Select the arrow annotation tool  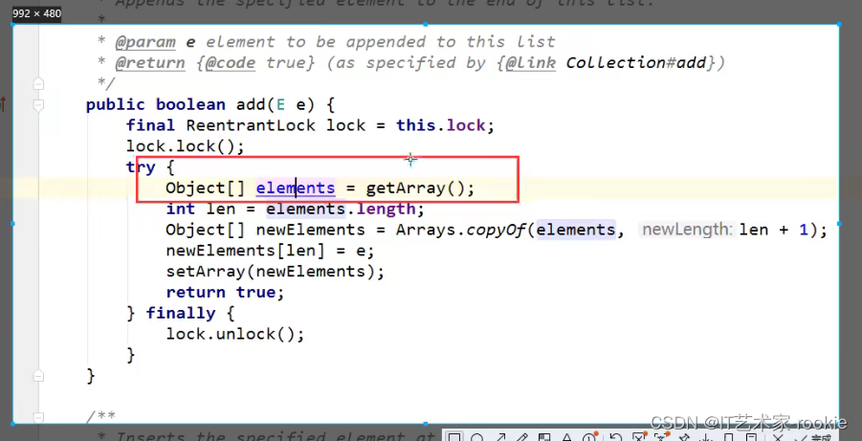click(x=500, y=438)
